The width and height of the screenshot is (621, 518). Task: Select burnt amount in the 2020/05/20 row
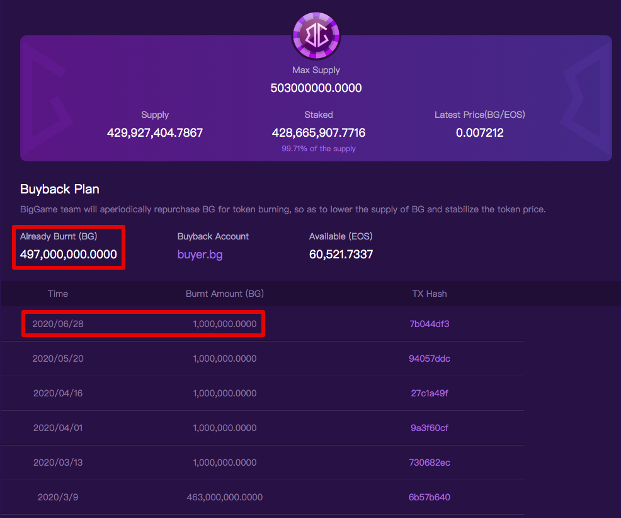[x=225, y=359]
